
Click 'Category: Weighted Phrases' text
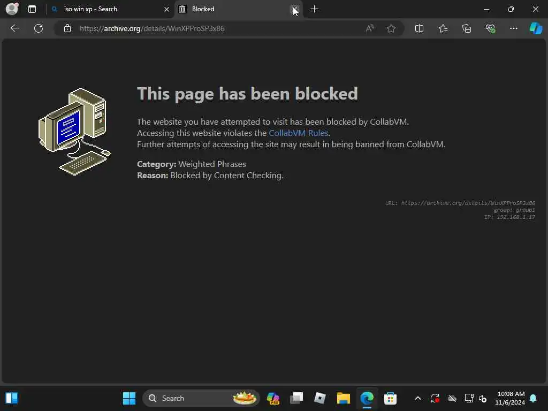tap(192, 164)
